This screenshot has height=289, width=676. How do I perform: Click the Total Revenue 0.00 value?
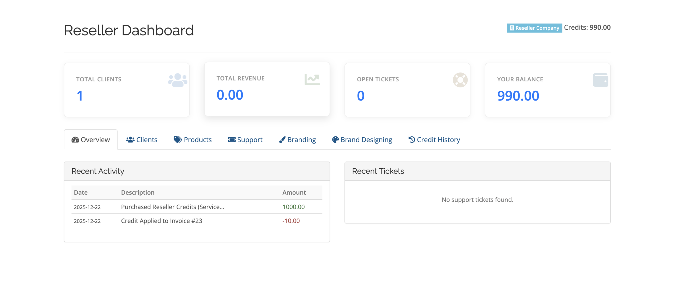(x=230, y=95)
